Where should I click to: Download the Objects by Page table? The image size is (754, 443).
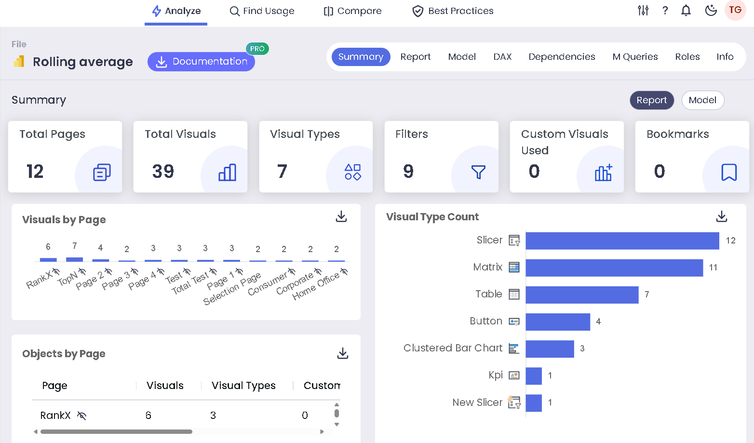[x=342, y=353]
